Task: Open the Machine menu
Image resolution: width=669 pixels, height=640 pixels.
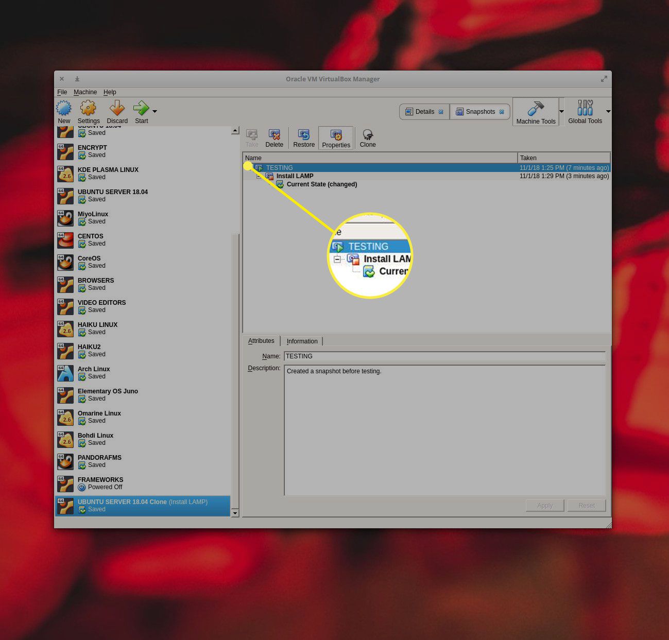Action: 85,92
